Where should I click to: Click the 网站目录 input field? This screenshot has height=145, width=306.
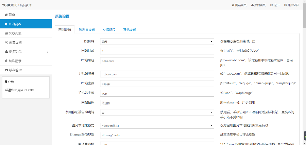point(157,51)
